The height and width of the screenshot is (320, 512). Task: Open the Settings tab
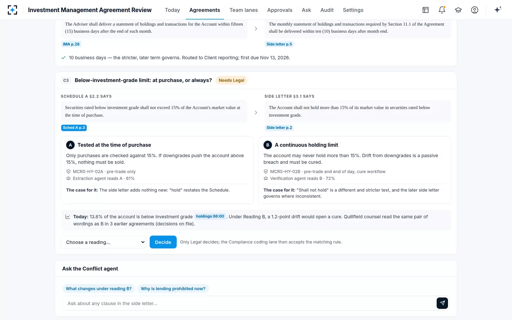click(x=353, y=10)
